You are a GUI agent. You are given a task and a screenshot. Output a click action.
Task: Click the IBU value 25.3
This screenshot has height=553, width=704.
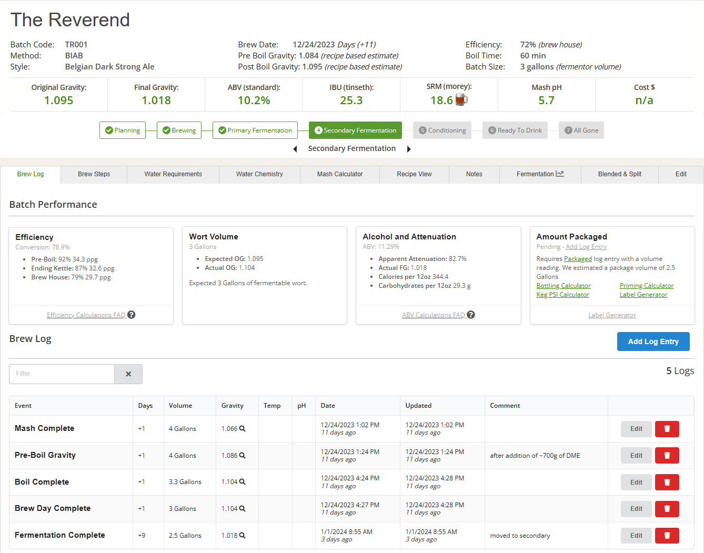(x=351, y=100)
